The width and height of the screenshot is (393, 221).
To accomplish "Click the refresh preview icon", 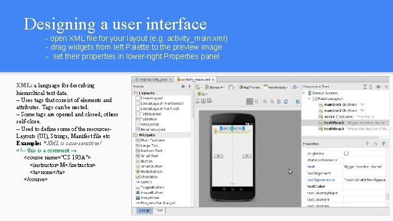I will point(286,101).
